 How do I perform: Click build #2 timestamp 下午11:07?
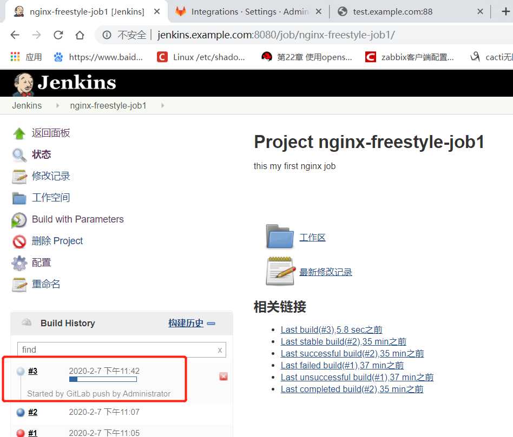click(x=104, y=412)
